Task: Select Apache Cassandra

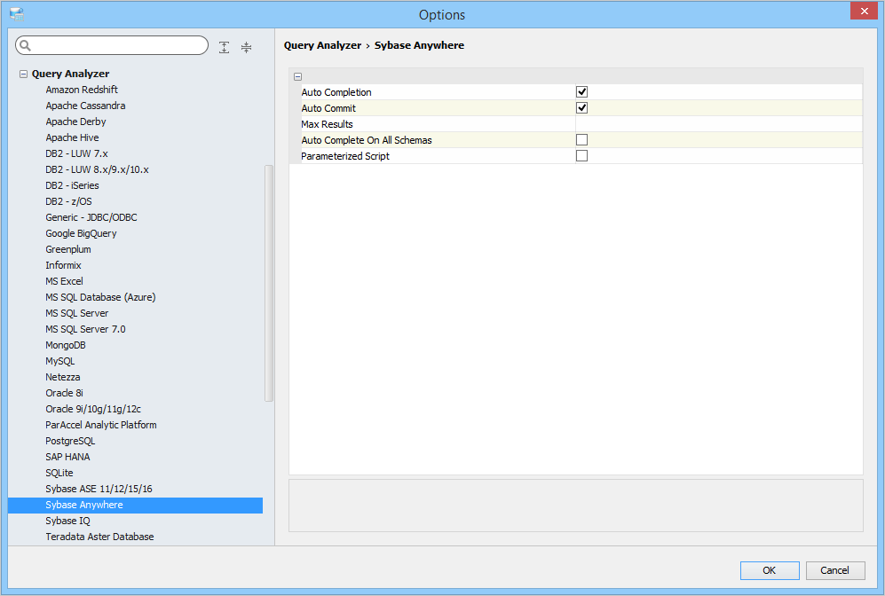Action: pos(85,106)
